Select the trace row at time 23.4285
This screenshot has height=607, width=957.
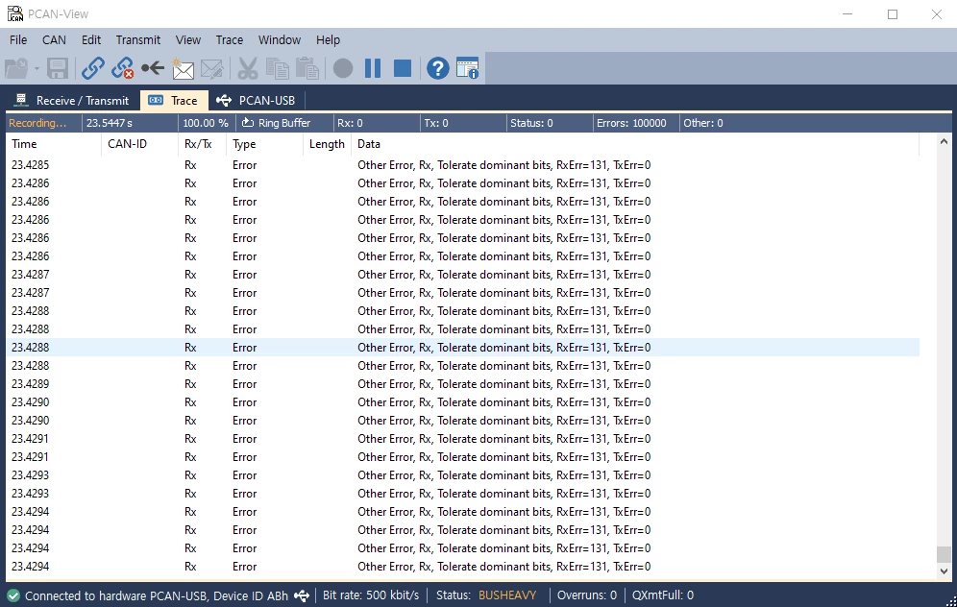click(x=462, y=164)
